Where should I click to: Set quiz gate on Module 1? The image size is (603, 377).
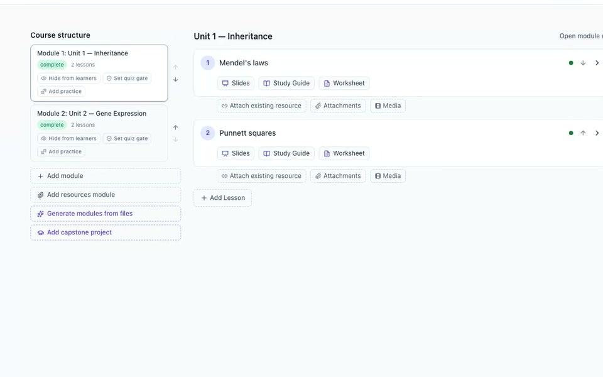[x=127, y=78]
